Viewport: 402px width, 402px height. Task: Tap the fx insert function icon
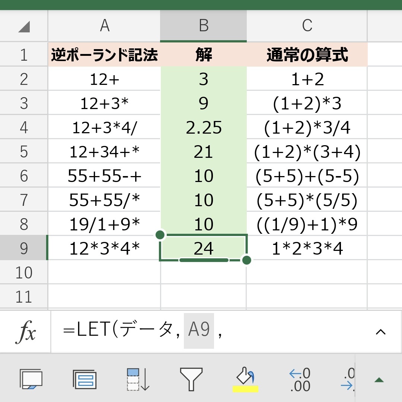tap(25, 332)
